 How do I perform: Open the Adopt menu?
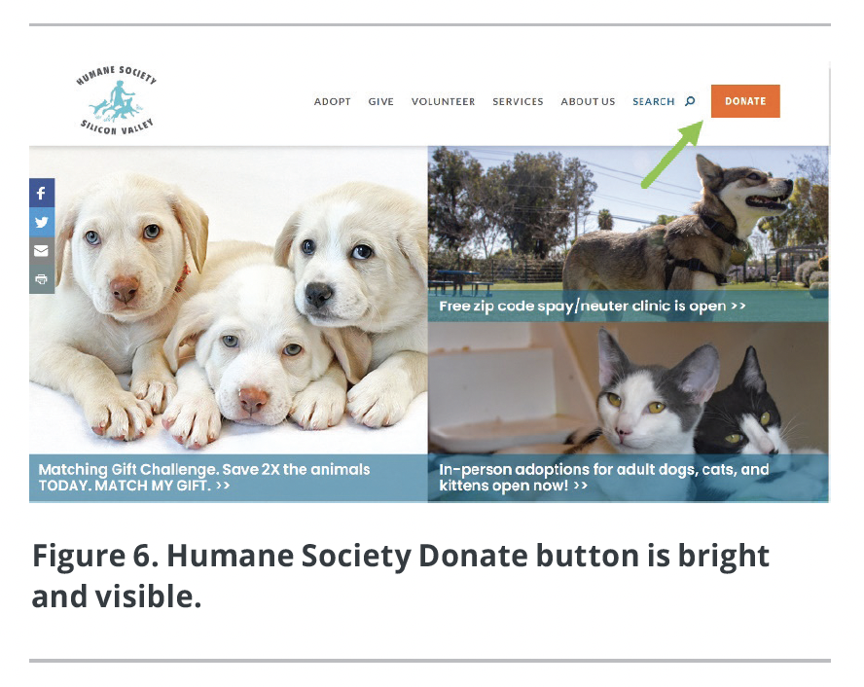point(332,101)
